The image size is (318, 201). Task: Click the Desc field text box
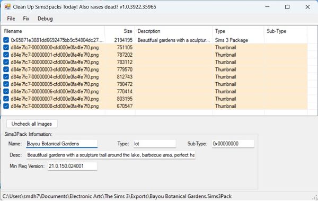(x=111, y=155)
